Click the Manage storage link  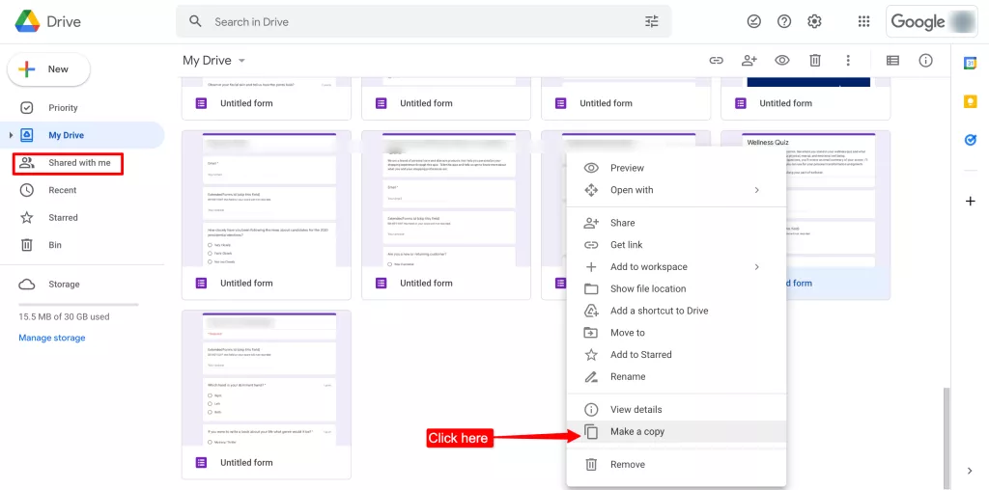[x=52, y=339]
